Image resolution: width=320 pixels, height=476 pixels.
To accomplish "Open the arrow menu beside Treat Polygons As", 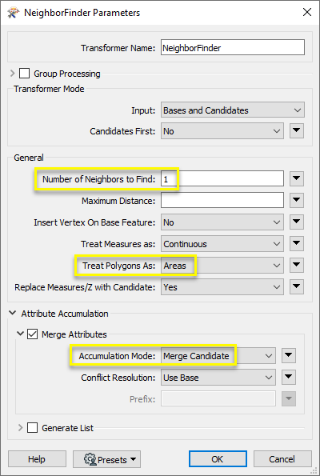I will point(297,265).
